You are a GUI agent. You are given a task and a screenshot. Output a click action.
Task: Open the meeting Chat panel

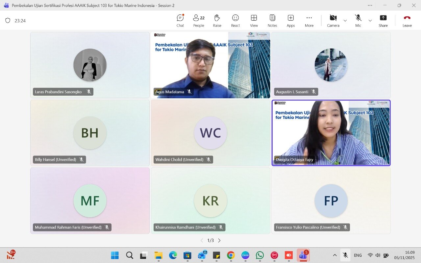(180, 20)
